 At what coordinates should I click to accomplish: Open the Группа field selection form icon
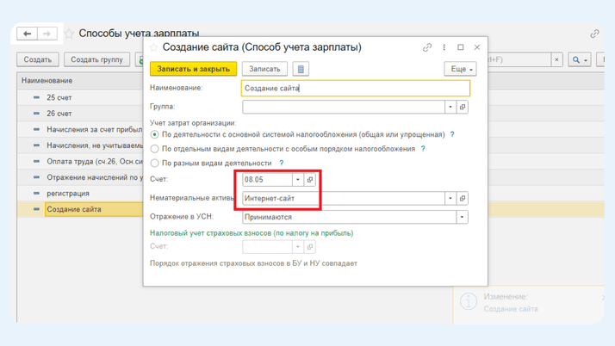pos(463,107)
